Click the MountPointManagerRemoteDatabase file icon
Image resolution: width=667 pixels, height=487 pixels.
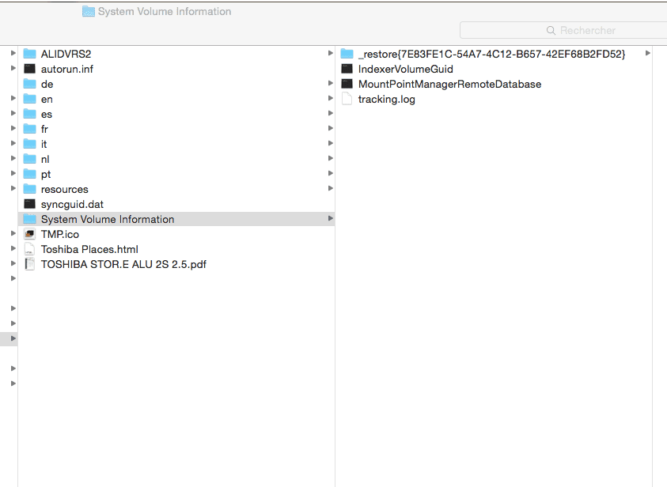(347, 84)
